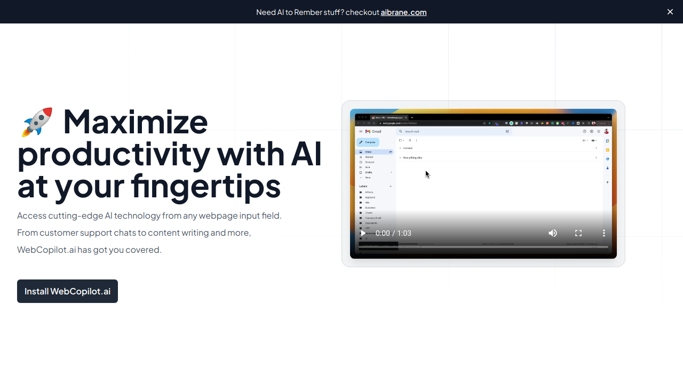
Task: Dismiss the top announcement banner
Action: coord(670,12)
